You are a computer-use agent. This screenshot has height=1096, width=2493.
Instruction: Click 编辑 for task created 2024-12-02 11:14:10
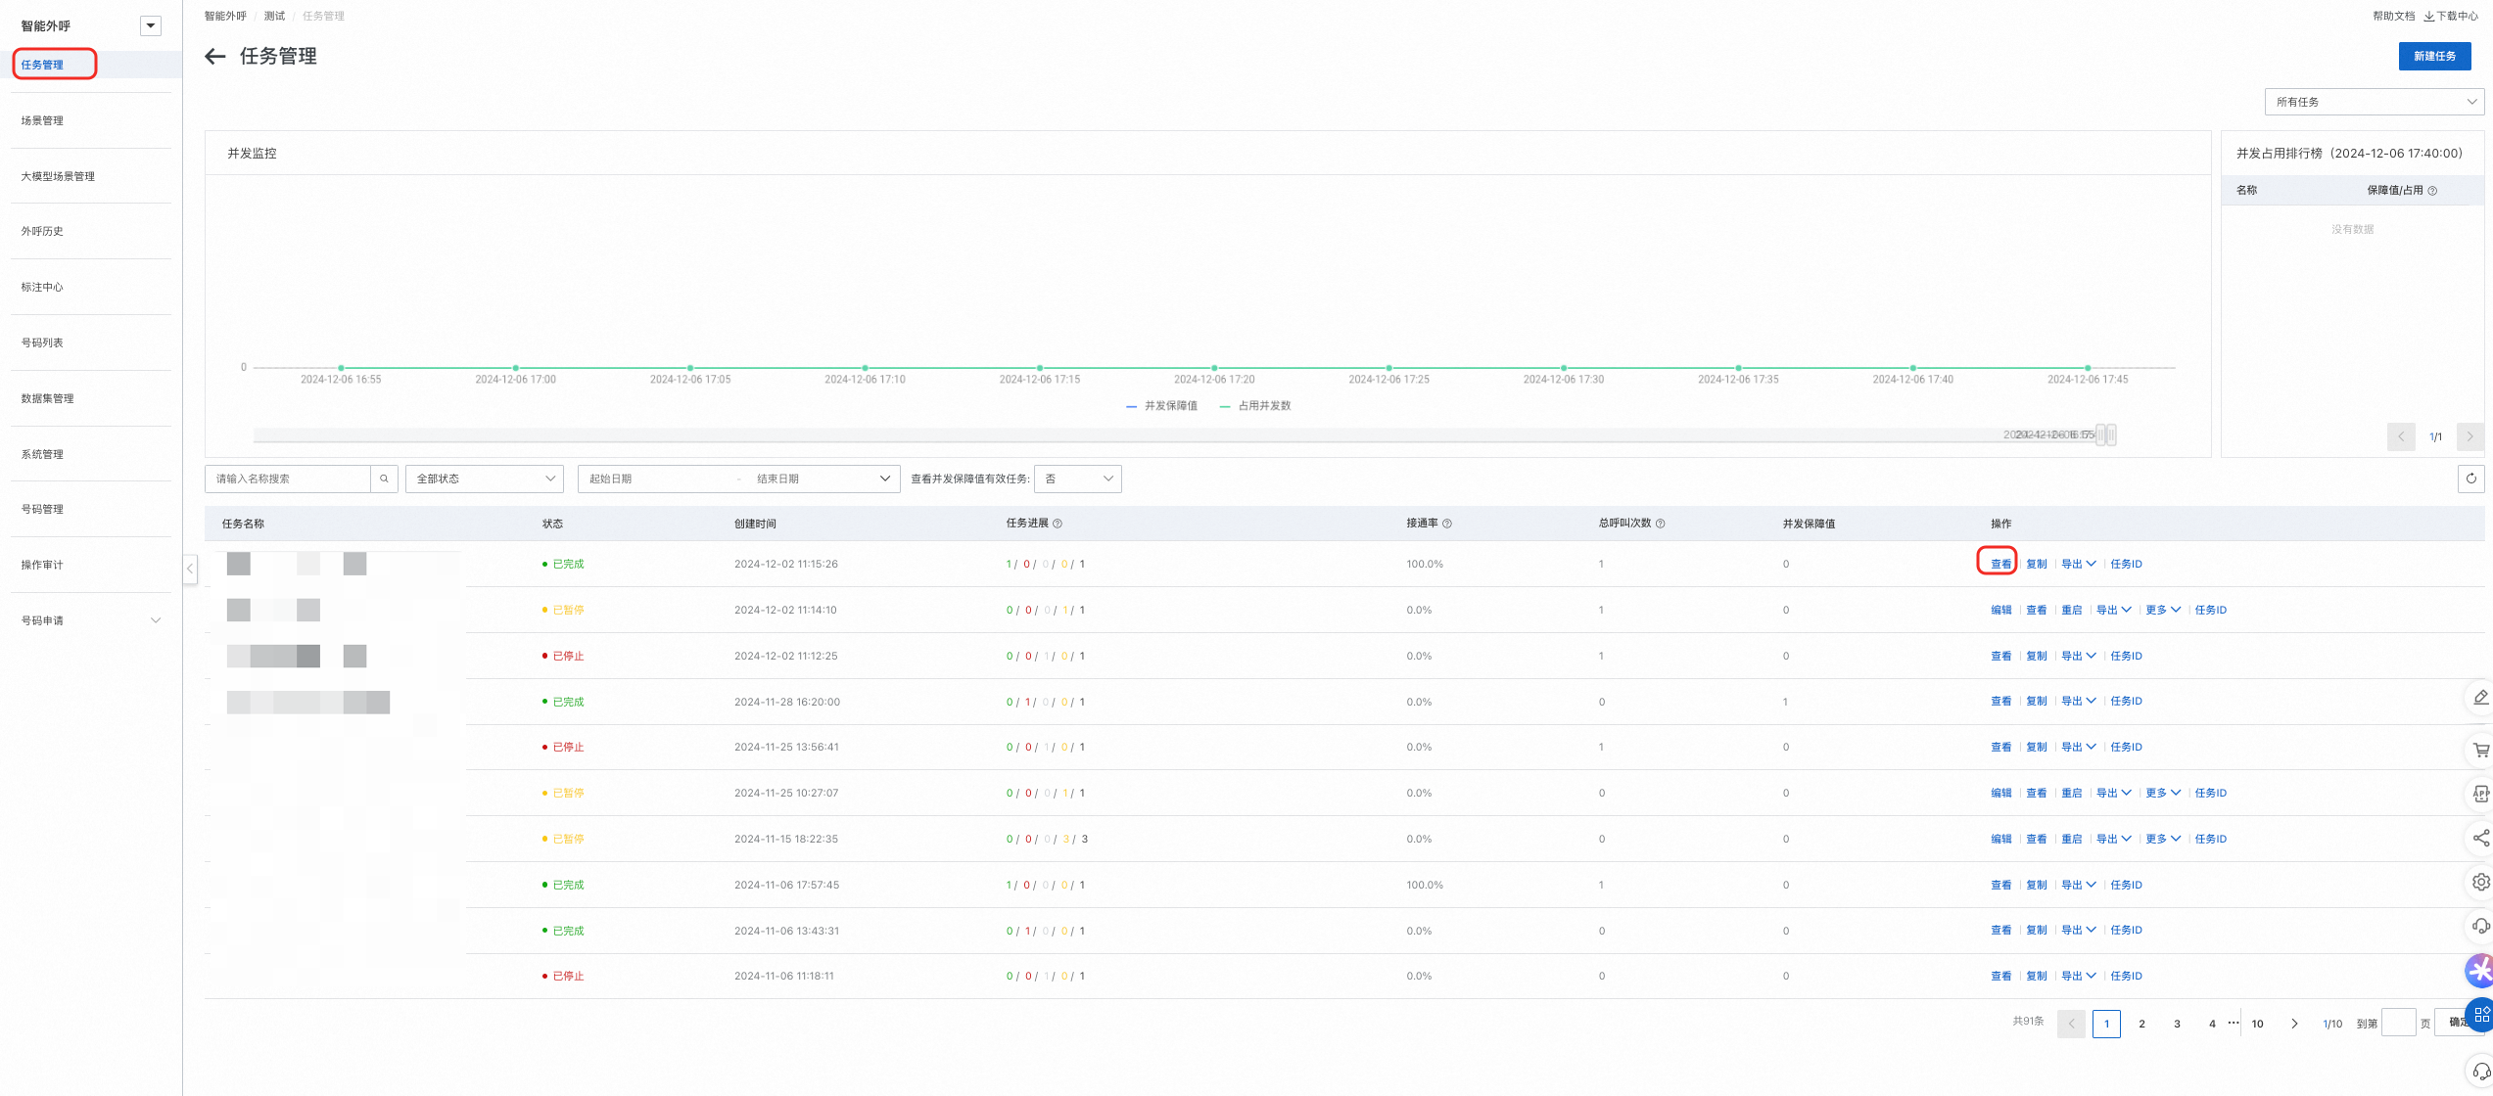coord(2000,611)
